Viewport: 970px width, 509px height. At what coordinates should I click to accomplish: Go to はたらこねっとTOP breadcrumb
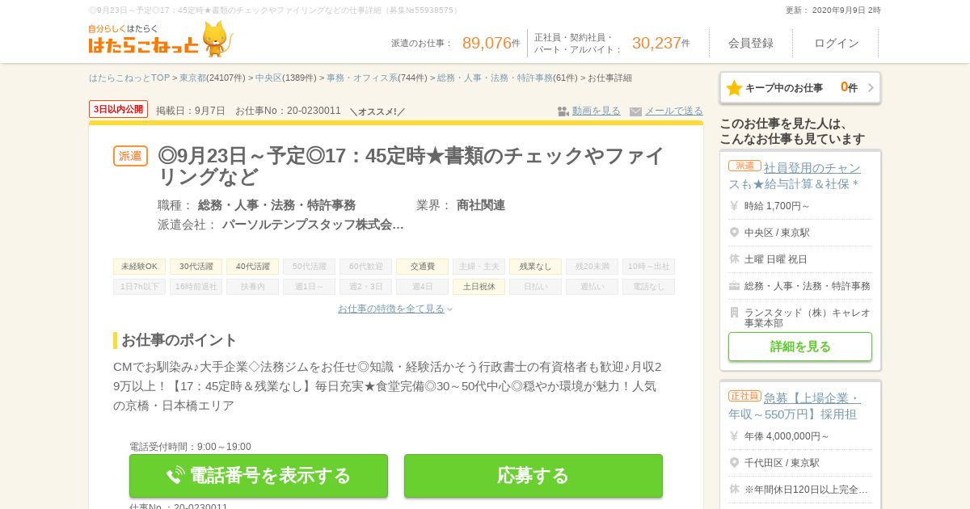(x=129, y=78)
